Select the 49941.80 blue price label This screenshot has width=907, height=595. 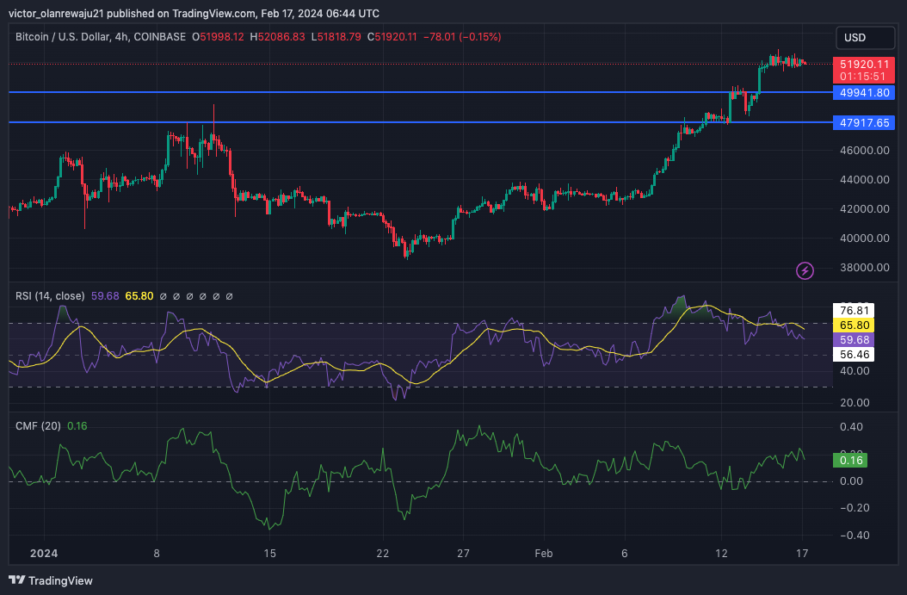pos(865,93)
